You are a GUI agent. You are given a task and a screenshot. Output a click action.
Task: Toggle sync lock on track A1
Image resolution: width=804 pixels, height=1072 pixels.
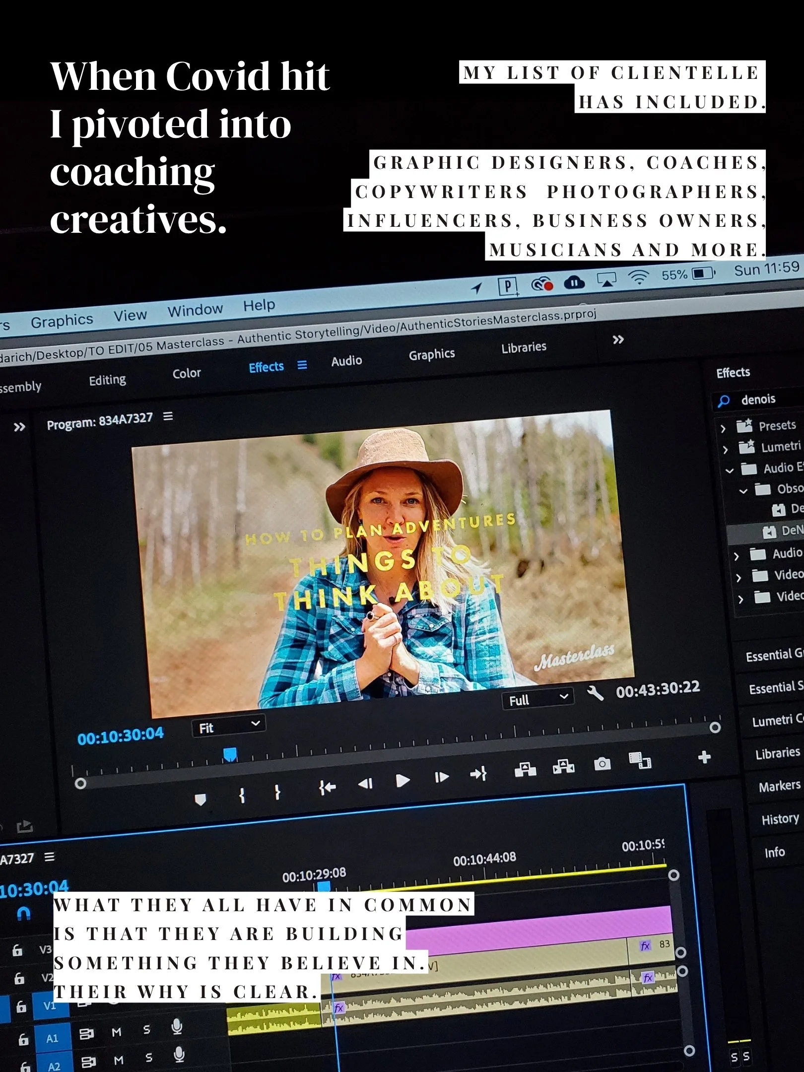[x=86, y=1035]
